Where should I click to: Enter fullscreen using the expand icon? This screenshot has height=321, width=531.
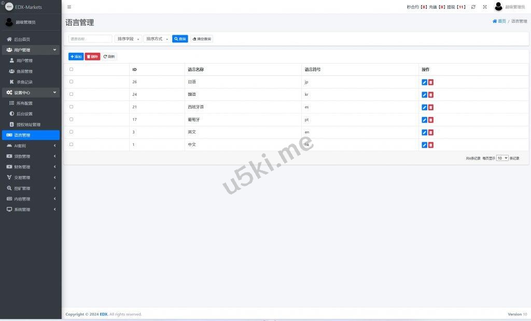tap(485, 7)
